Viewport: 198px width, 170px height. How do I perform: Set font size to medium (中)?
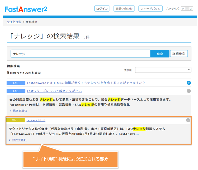(x=187, y=9)
